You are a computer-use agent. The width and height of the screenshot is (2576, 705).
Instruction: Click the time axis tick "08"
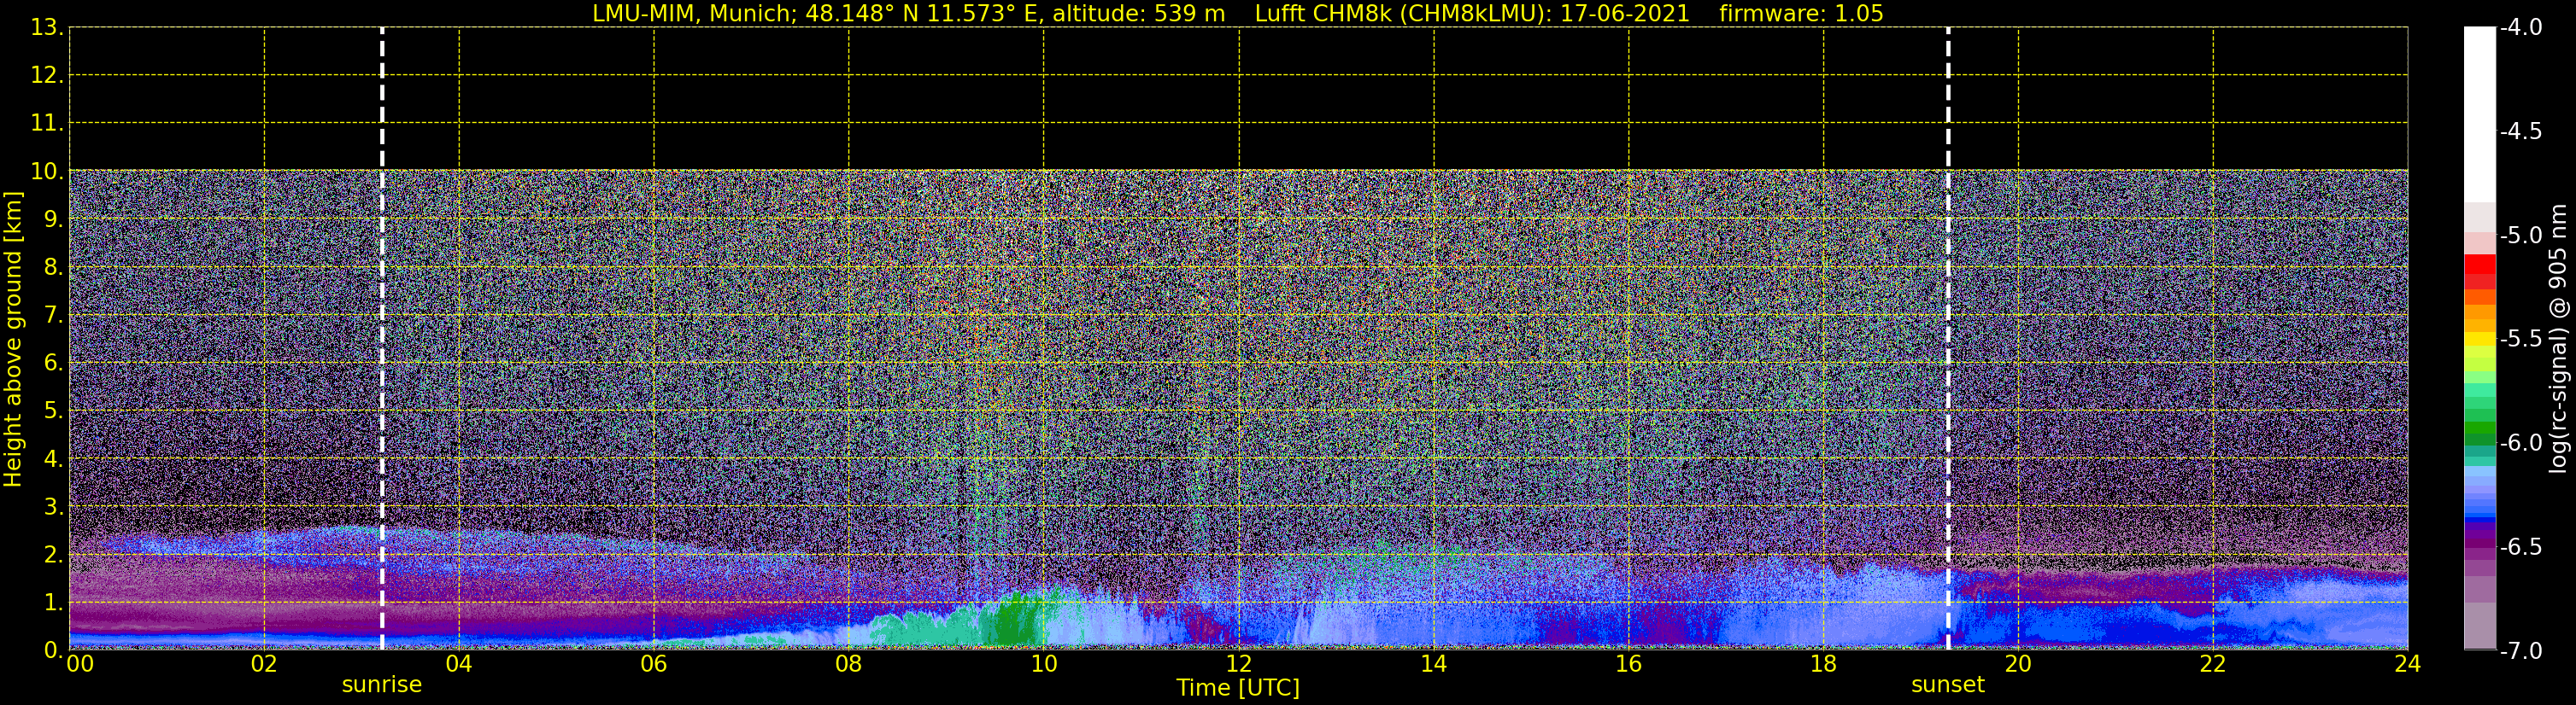[x=849, y=664]
